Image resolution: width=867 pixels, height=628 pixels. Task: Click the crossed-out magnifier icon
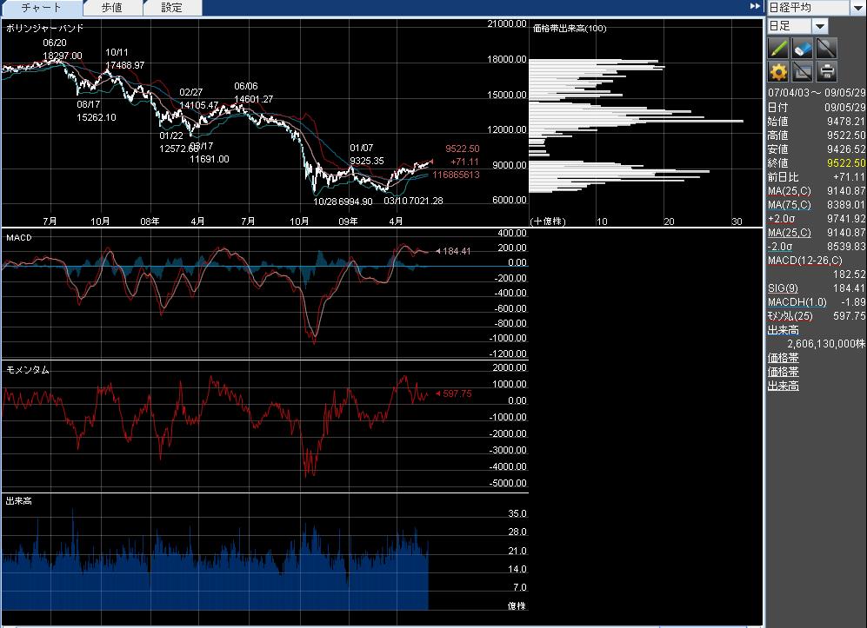[826, 48]
